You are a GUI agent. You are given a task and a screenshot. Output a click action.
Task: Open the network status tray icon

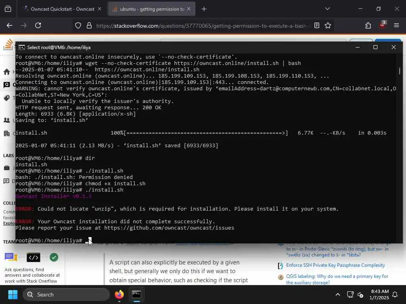(350, 294)
